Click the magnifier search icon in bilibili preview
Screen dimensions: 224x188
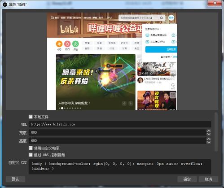coord(162,18)
